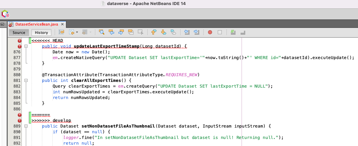The height and width of the screenshot is (146, 358).
Task: Click line number 886 in the gutter
Action: coord(17,109)
